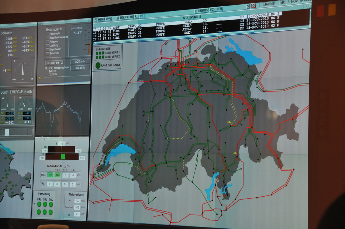Check the Sicherheit checkbox
Viewport: 345px width, 229px height.
point(48,53)
